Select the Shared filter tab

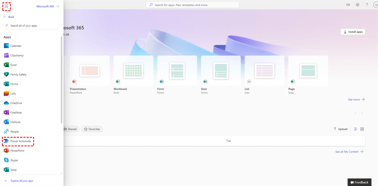point(70,129)
